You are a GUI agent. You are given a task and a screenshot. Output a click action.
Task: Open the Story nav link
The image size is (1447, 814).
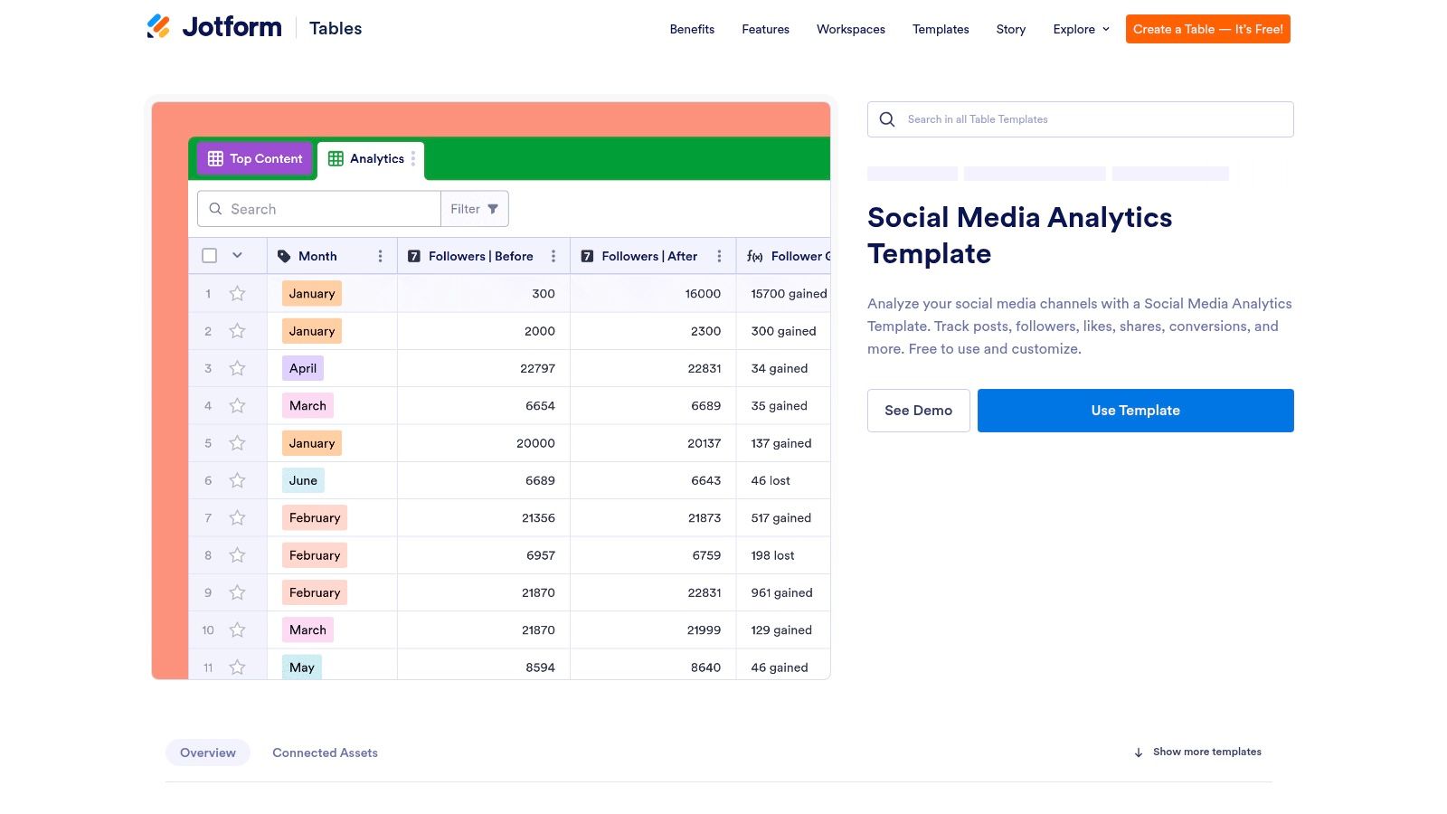(x=1011, y=29)
